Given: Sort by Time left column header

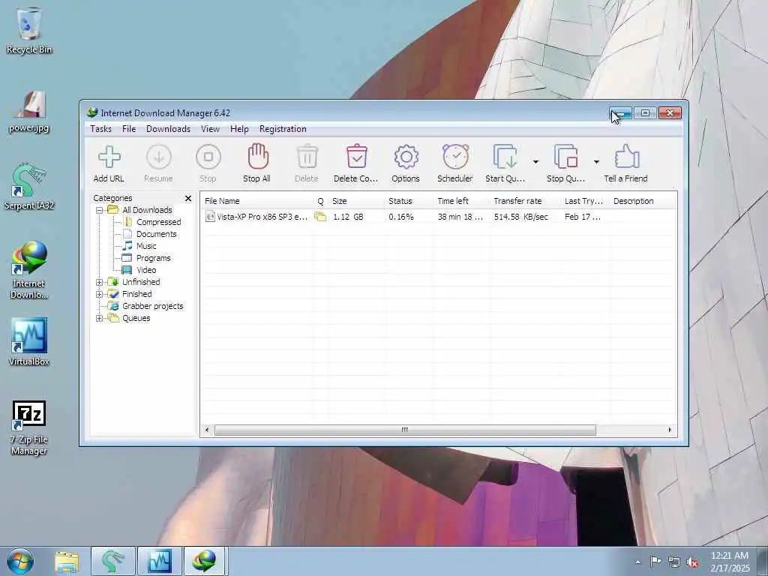Looking at the screenshot, I should pos(461,201).
